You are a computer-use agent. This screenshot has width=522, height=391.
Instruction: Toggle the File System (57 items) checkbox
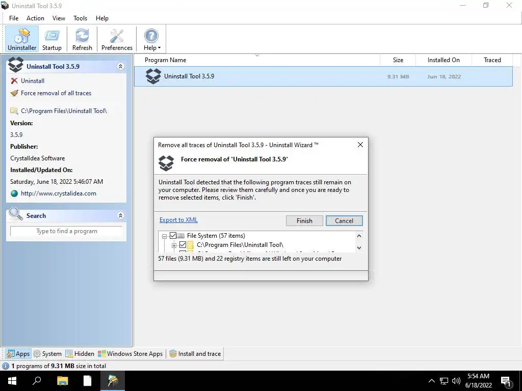[x=173, y=236]
